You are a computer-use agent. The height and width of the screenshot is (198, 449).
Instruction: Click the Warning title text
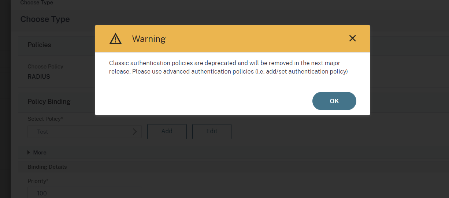coord(149,39)
